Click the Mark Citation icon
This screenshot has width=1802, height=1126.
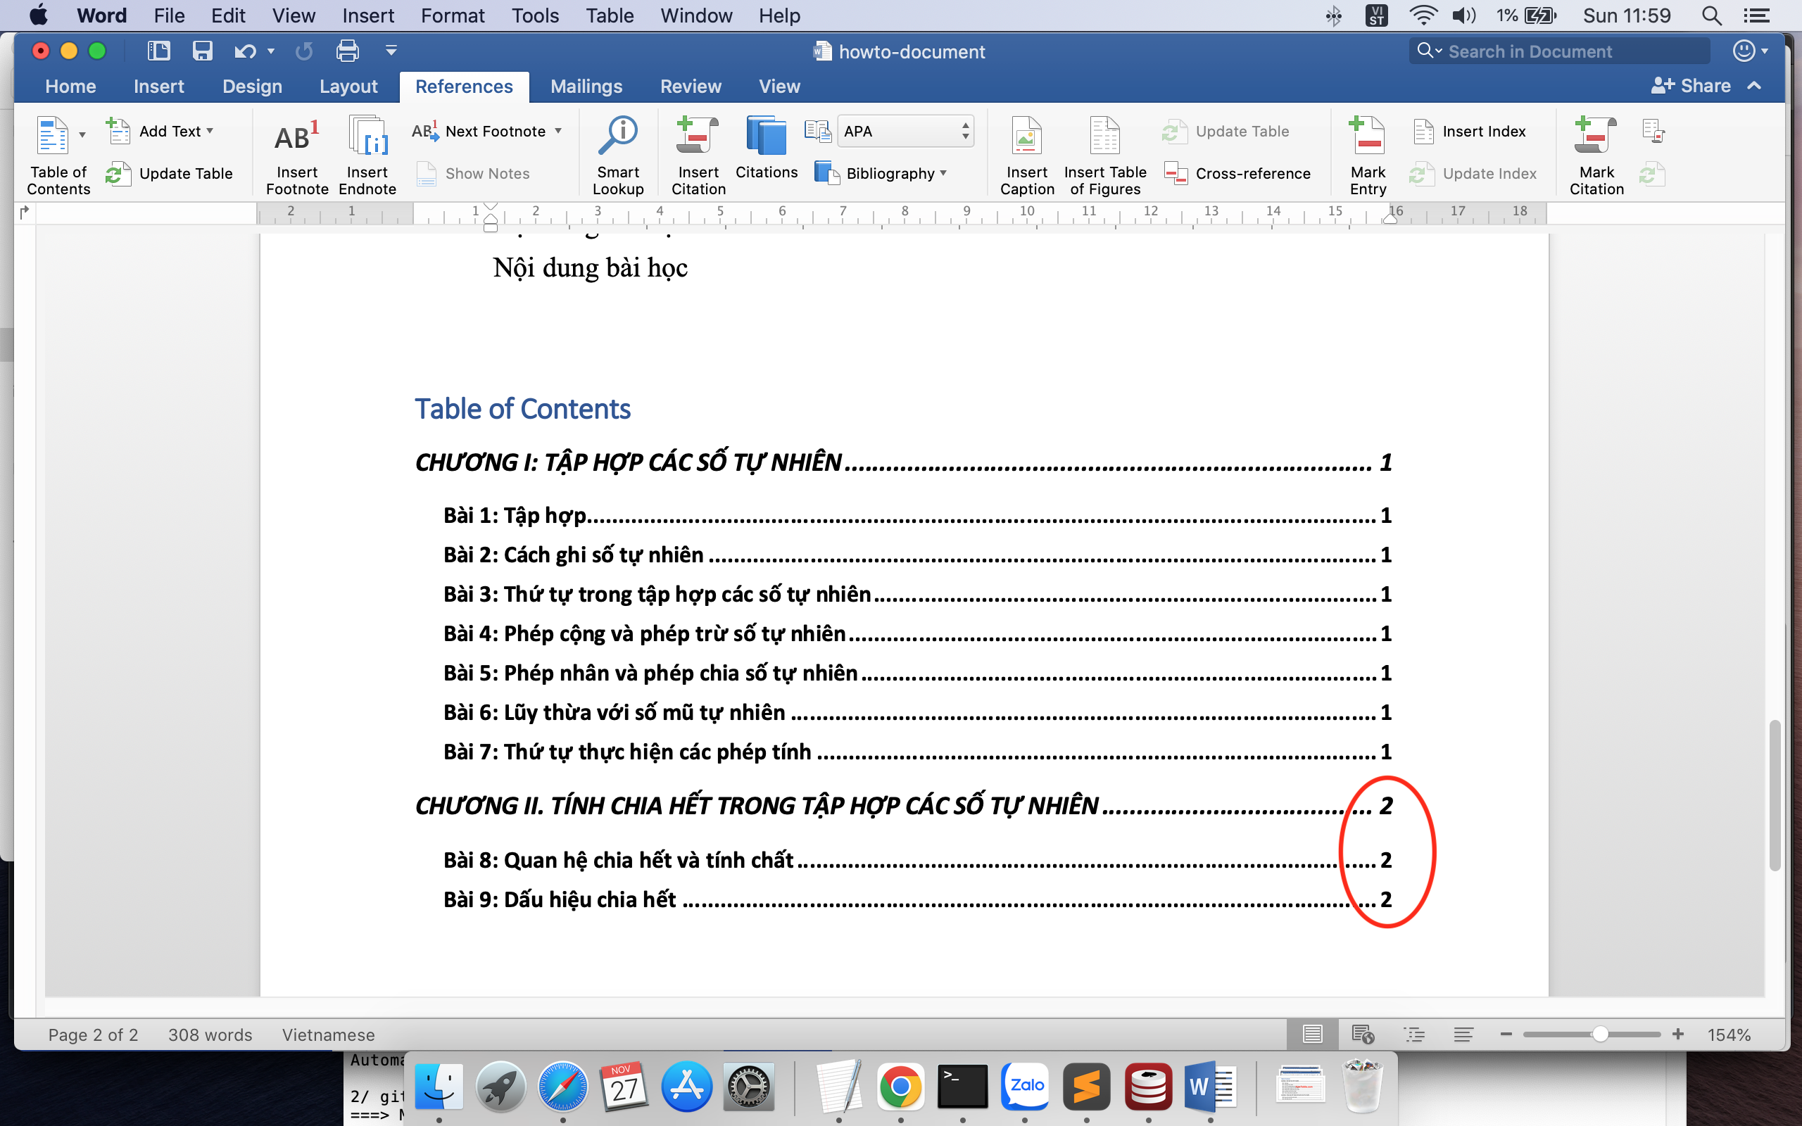click(x=1595, y=137)
